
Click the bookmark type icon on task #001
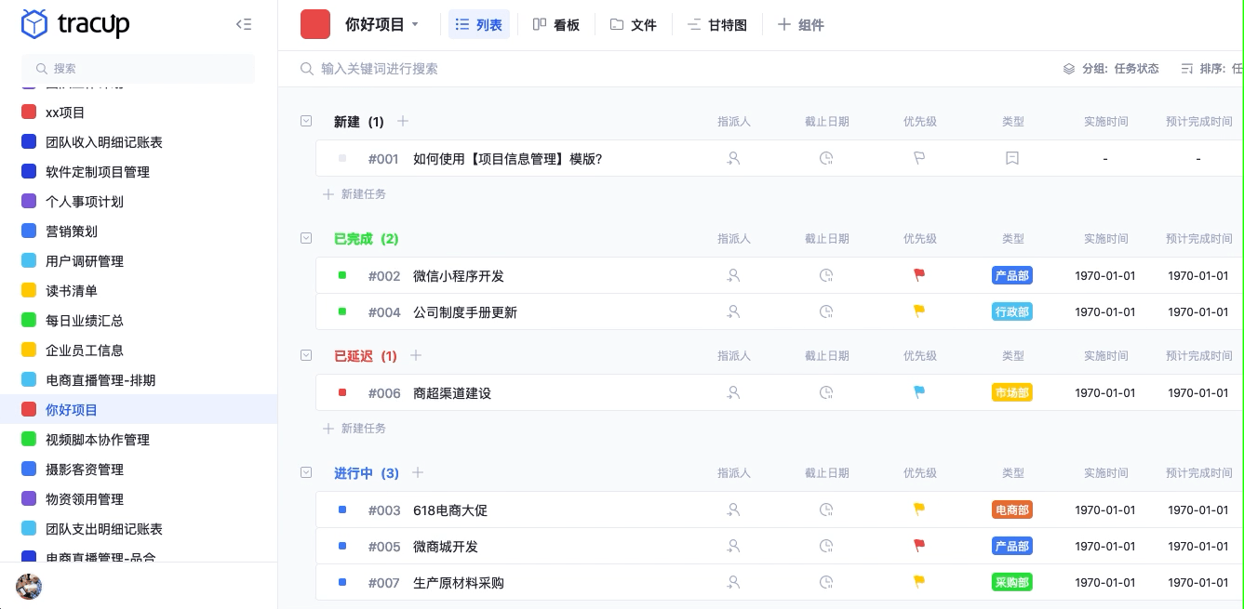(x=1012, y=158)
